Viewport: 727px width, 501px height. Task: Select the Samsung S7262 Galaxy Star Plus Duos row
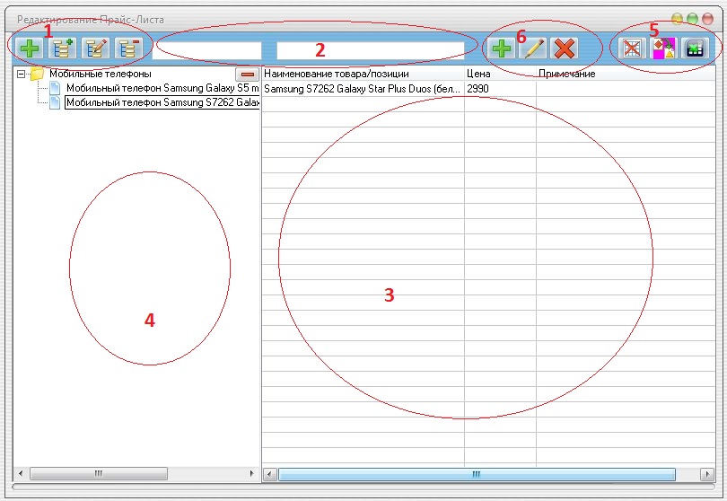[x=488, y=89]
